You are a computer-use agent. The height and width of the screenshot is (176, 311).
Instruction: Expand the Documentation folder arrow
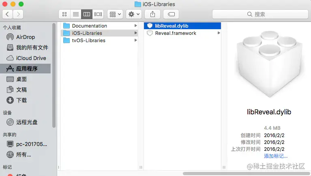click(x=136, y=26)
